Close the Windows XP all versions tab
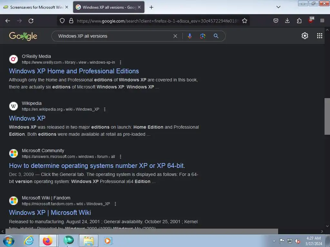This screenshot has width=330, height=247. point(139,7)
